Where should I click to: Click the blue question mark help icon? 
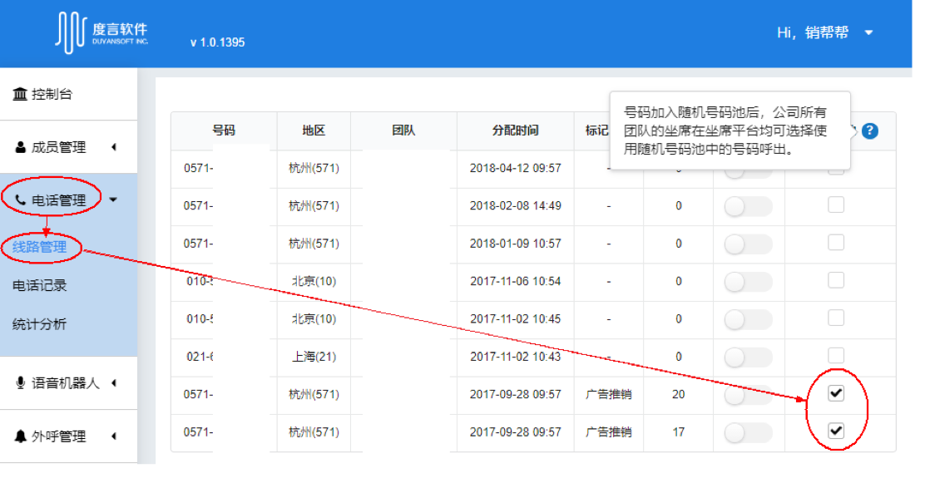[870, 131]
